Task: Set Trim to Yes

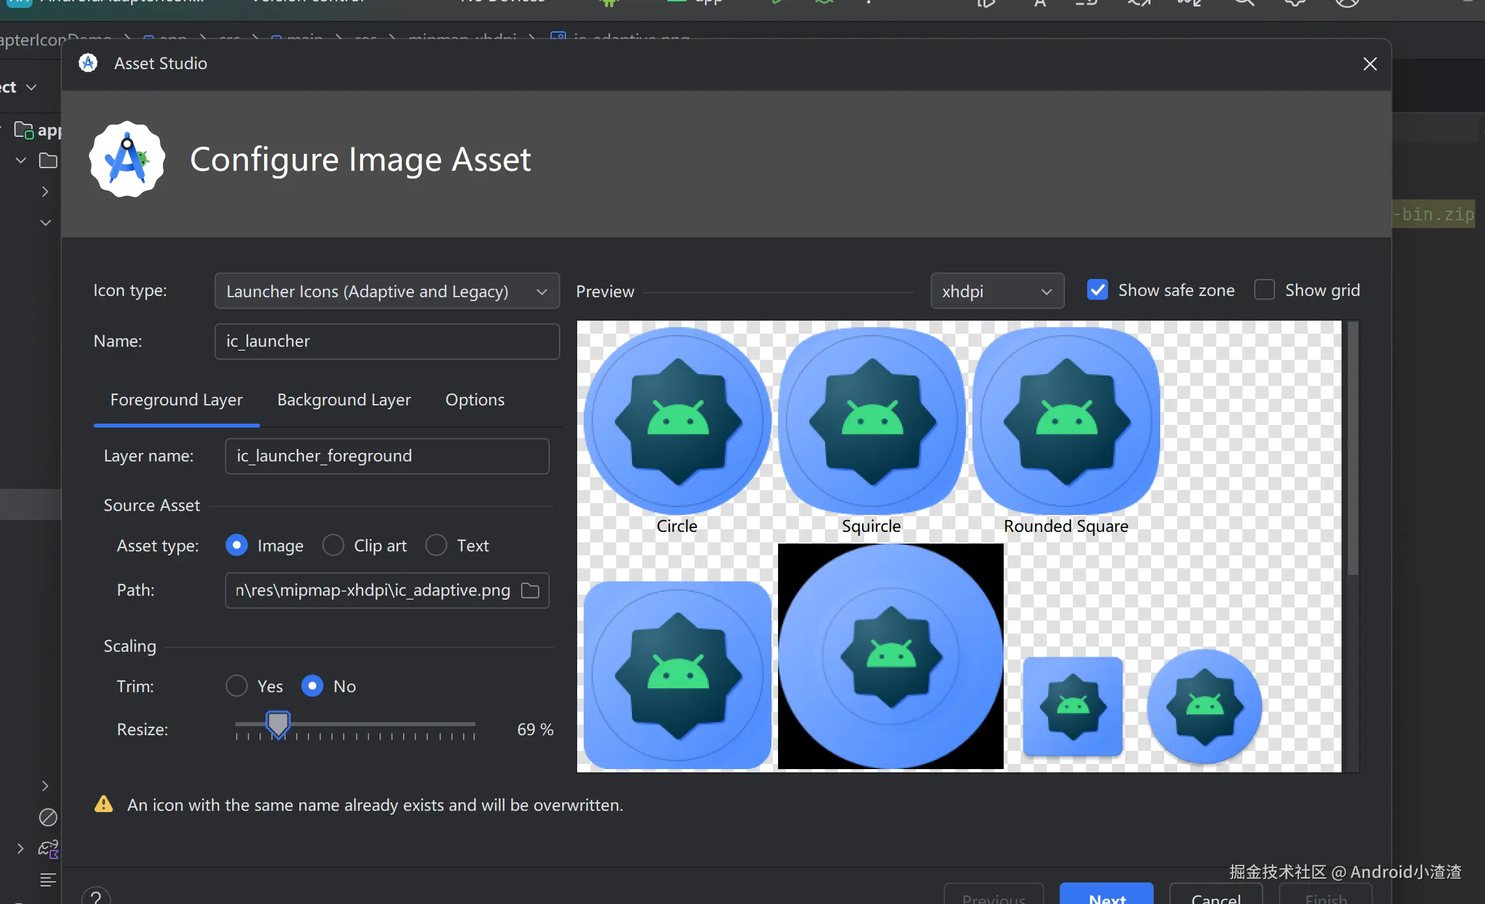Action: pos(237,686)
